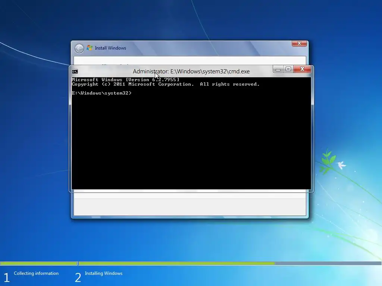Click the cmd.exe system menu icon
382x286 pixels.
(75, 71)
